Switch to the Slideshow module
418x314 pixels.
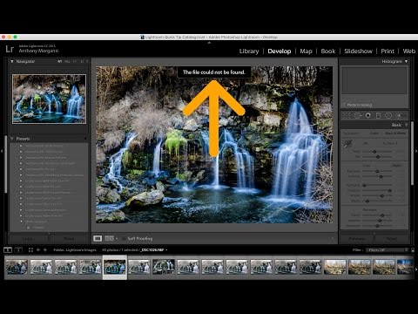[x=358, y=51]
